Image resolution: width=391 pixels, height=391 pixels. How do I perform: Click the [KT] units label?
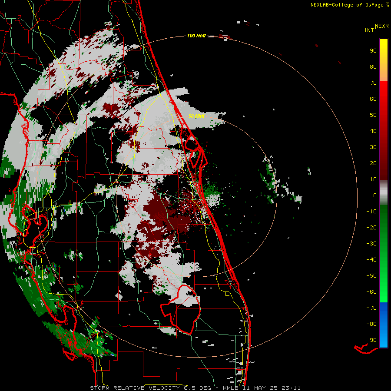pyautogui.click(x=371, y=30)
